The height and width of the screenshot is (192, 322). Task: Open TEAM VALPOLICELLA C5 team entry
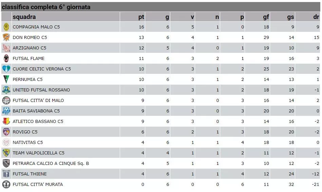tap(39, 153)
